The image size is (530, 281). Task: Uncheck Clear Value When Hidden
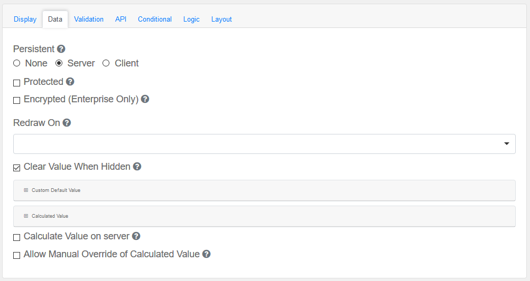point(17,168)
